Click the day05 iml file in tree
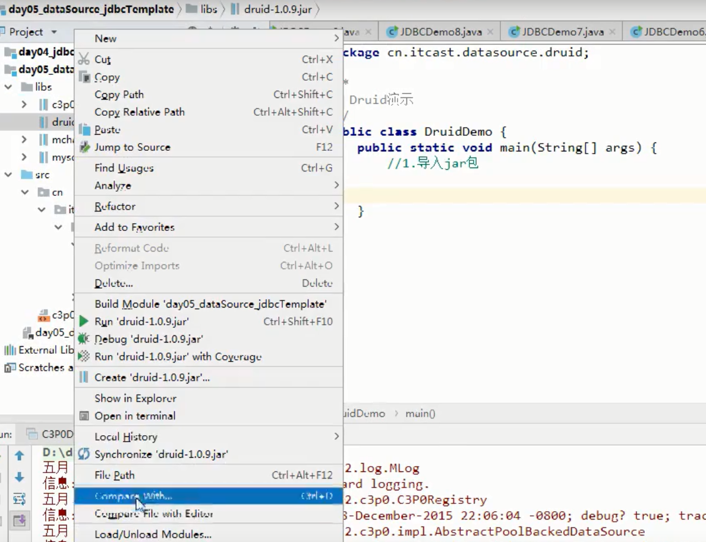 [x=49, y=332]
